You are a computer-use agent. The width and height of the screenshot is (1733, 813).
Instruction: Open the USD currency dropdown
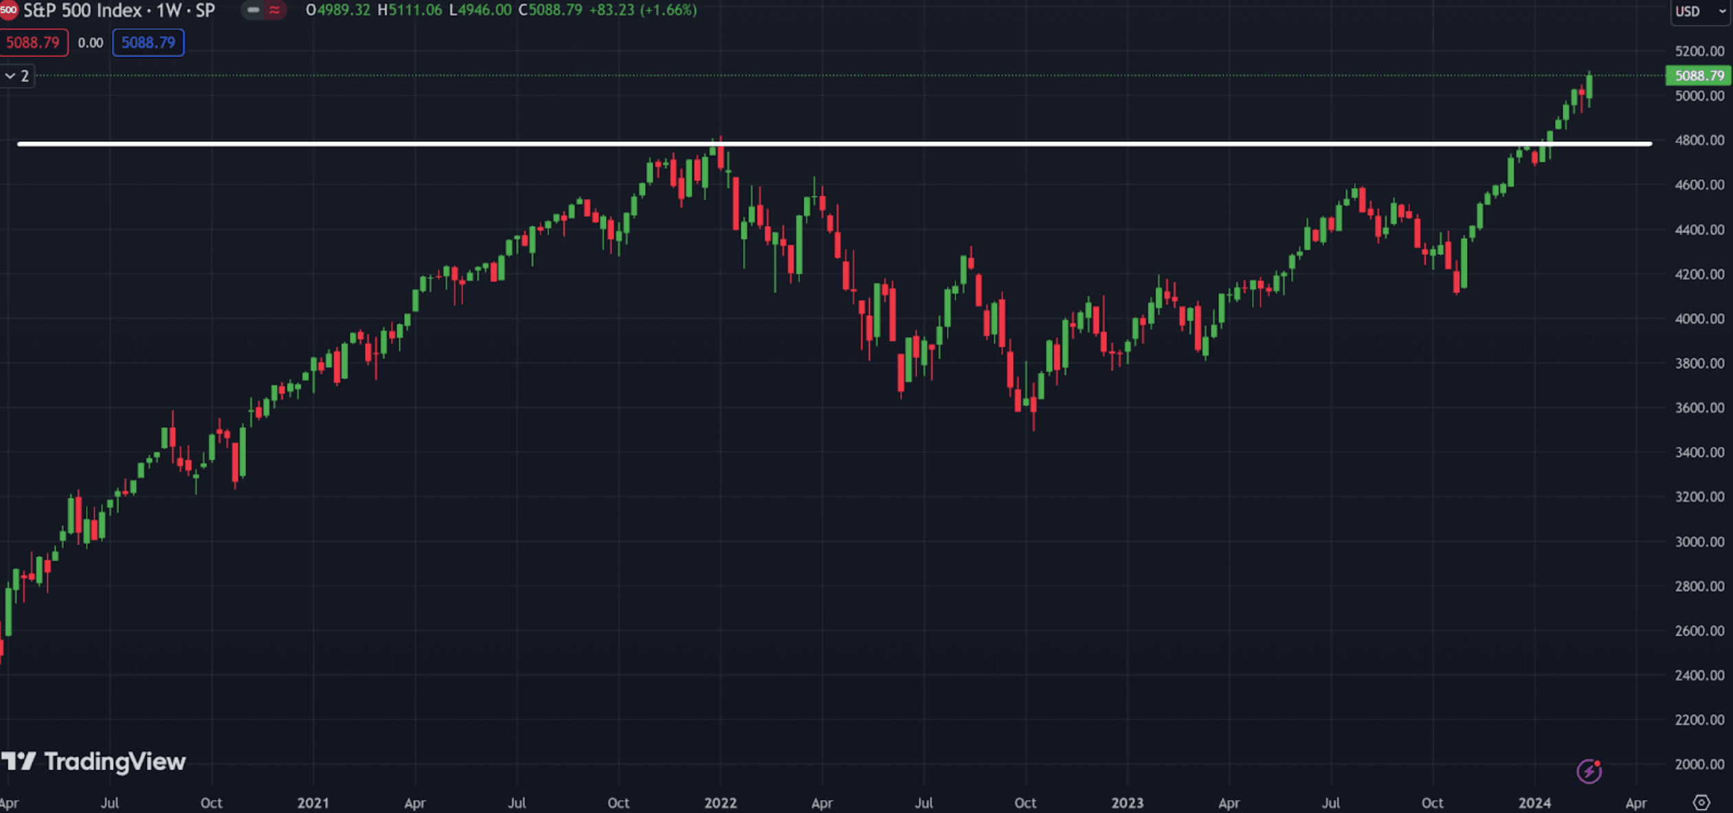pos(1699,11)
